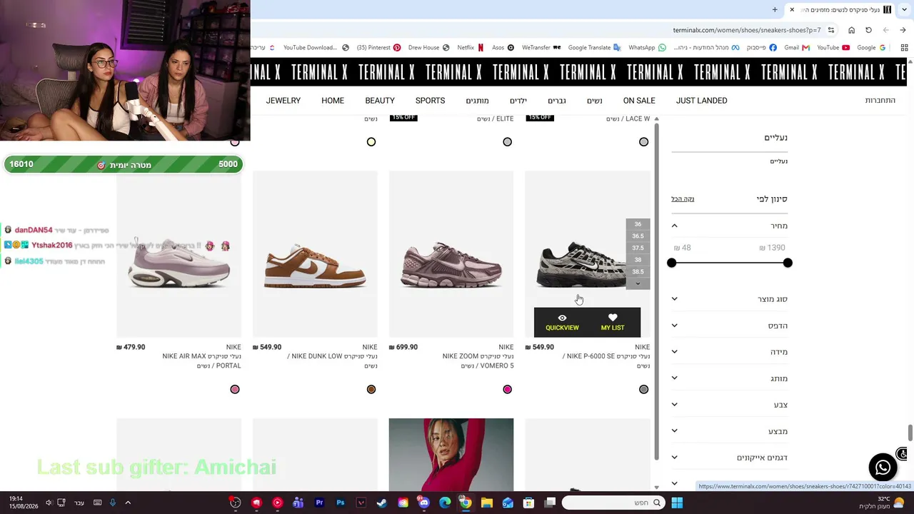914x514 pixels.
Task: Expand the מבצע sale filter
Action: (674, 431)
